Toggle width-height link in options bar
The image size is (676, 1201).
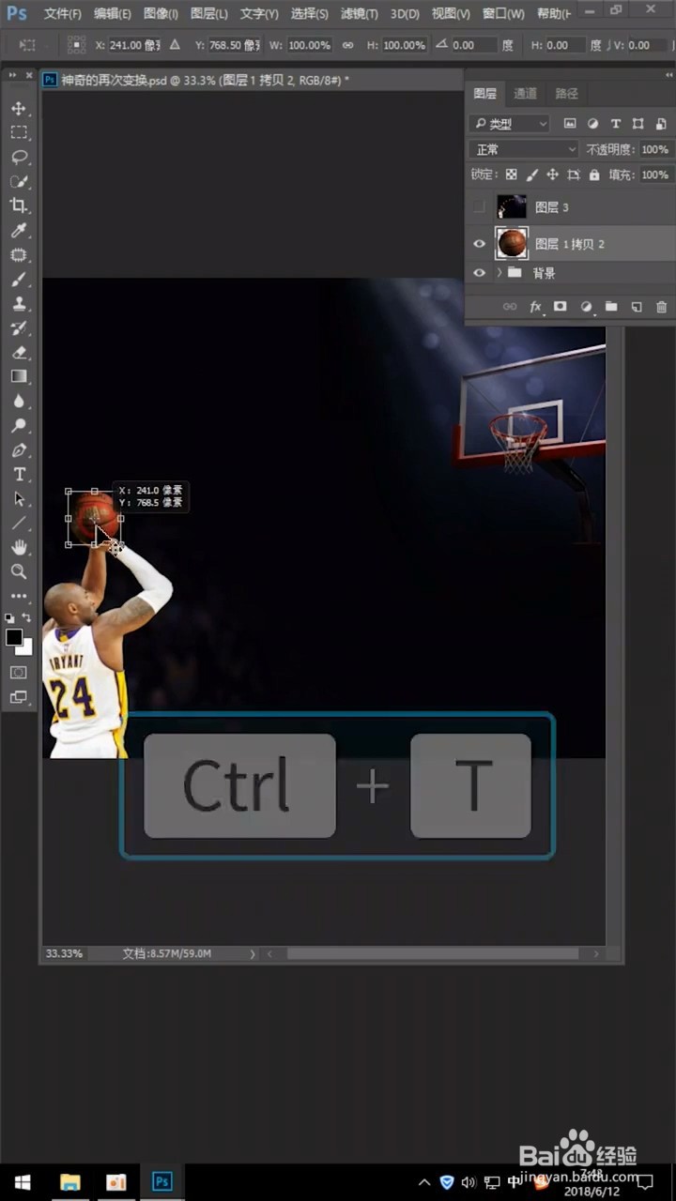[348, 45]
